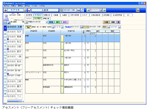This screenshot has height=110, width=149.
Task: Switch to the 計画書 tab
Action: 56,15
